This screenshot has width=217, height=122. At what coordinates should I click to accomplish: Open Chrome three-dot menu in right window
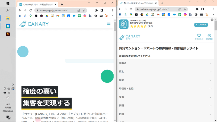[213, 9]
